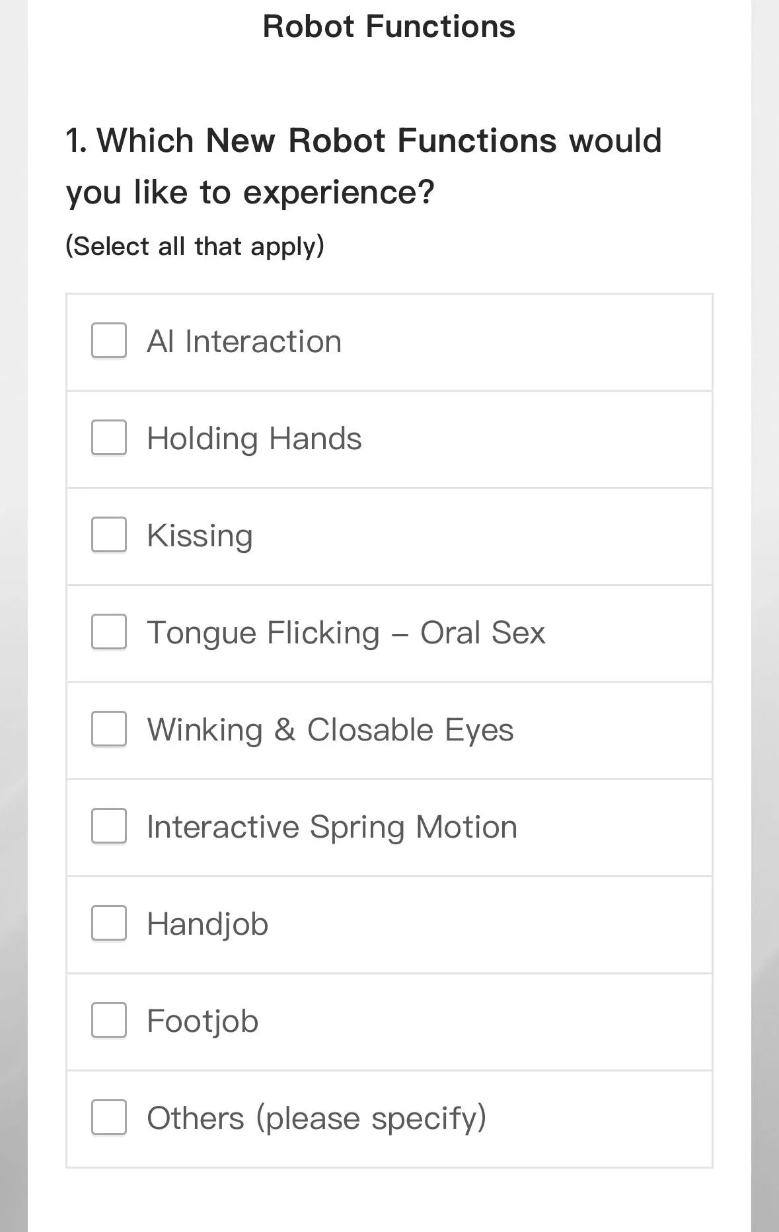Select the Tongue Flicking option checkbox
Viewport: 779px width, 1232px height.
(109, 632)
